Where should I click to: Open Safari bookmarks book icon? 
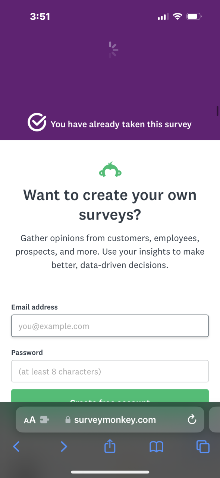tap(156, 447)
